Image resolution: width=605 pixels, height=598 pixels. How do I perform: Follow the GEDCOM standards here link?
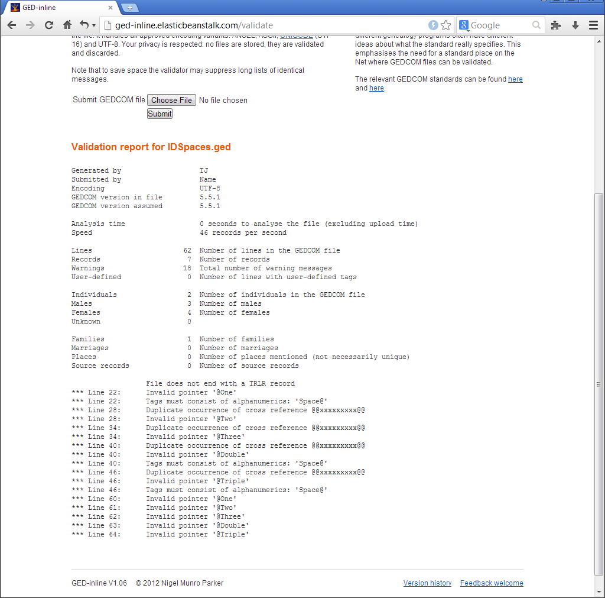pyautogui.click(x=515, y=79)
